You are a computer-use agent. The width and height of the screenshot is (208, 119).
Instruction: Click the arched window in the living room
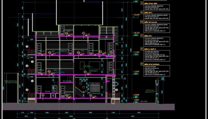tap(95, 87)
